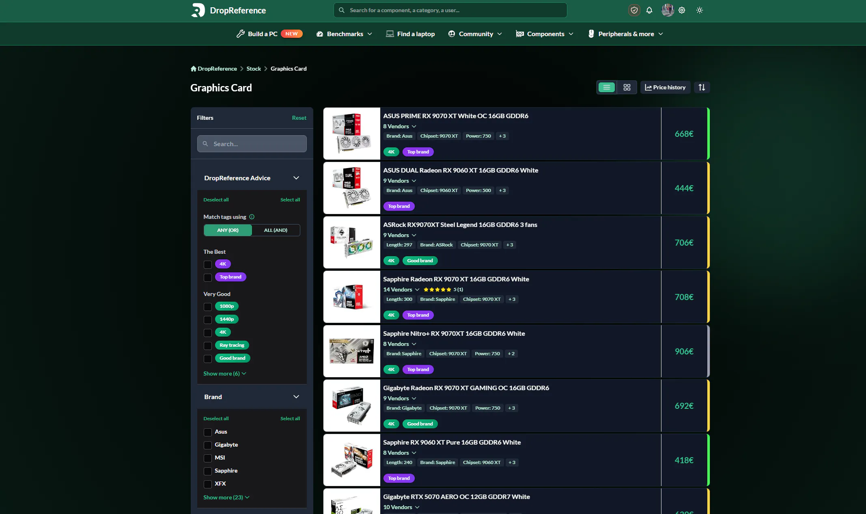The width and height of the screenshot is (866, 514).
Task: Expand Show more (6) advice tags
Action: tap(225, 374)
